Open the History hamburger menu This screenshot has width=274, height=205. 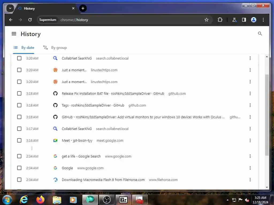[x=14, y=34]
